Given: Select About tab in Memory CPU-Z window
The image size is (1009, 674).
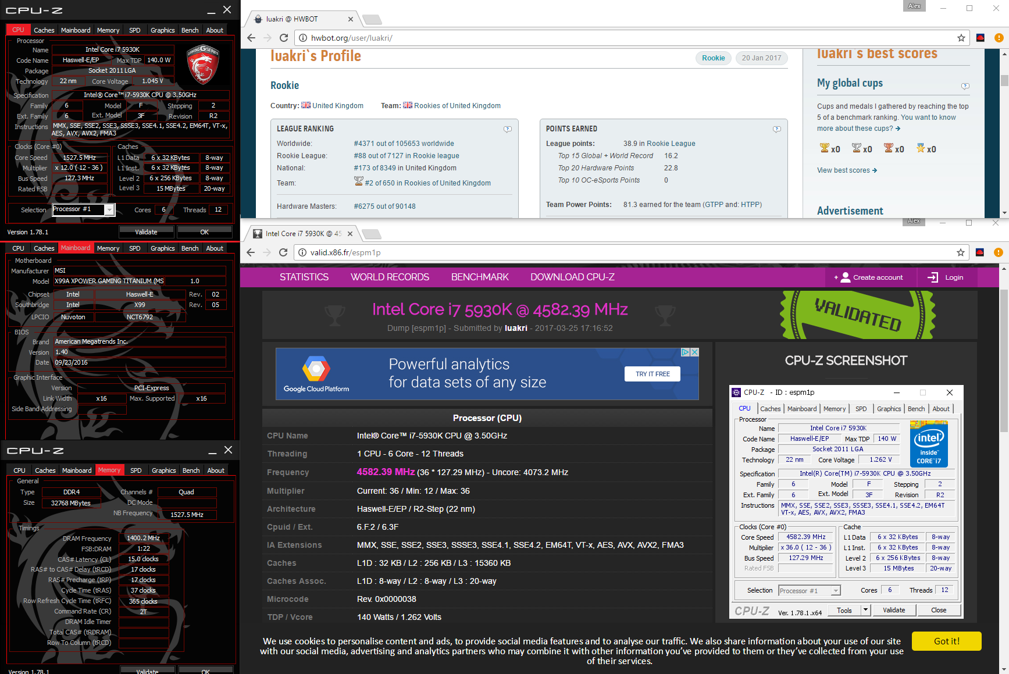Looking at the screenshot, I should 216,470.
